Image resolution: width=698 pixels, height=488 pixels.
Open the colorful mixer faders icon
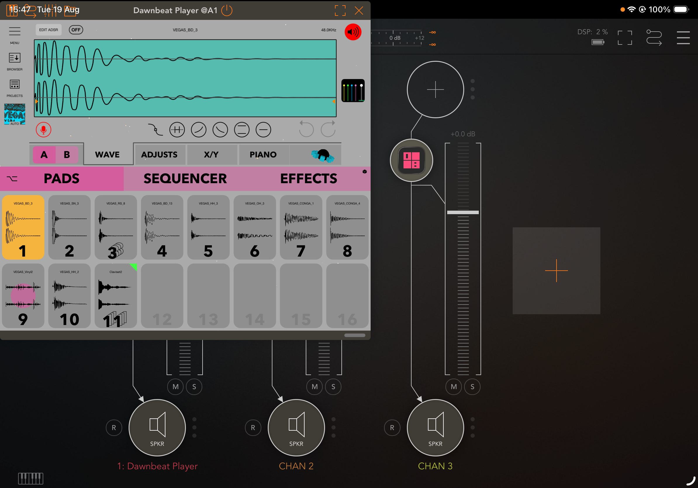point(353,90)
